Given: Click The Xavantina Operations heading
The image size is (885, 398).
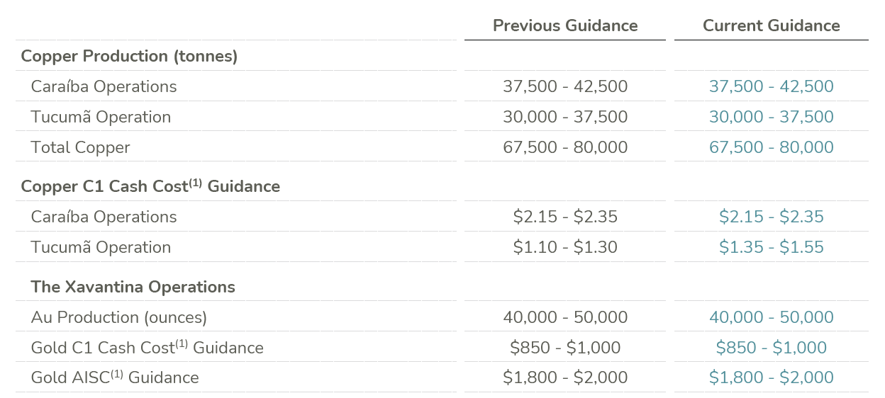Looking at the screenshot, I should point(133,288).
